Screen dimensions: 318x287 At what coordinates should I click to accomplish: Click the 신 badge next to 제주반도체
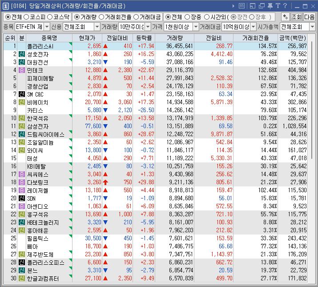pos(22,254)
